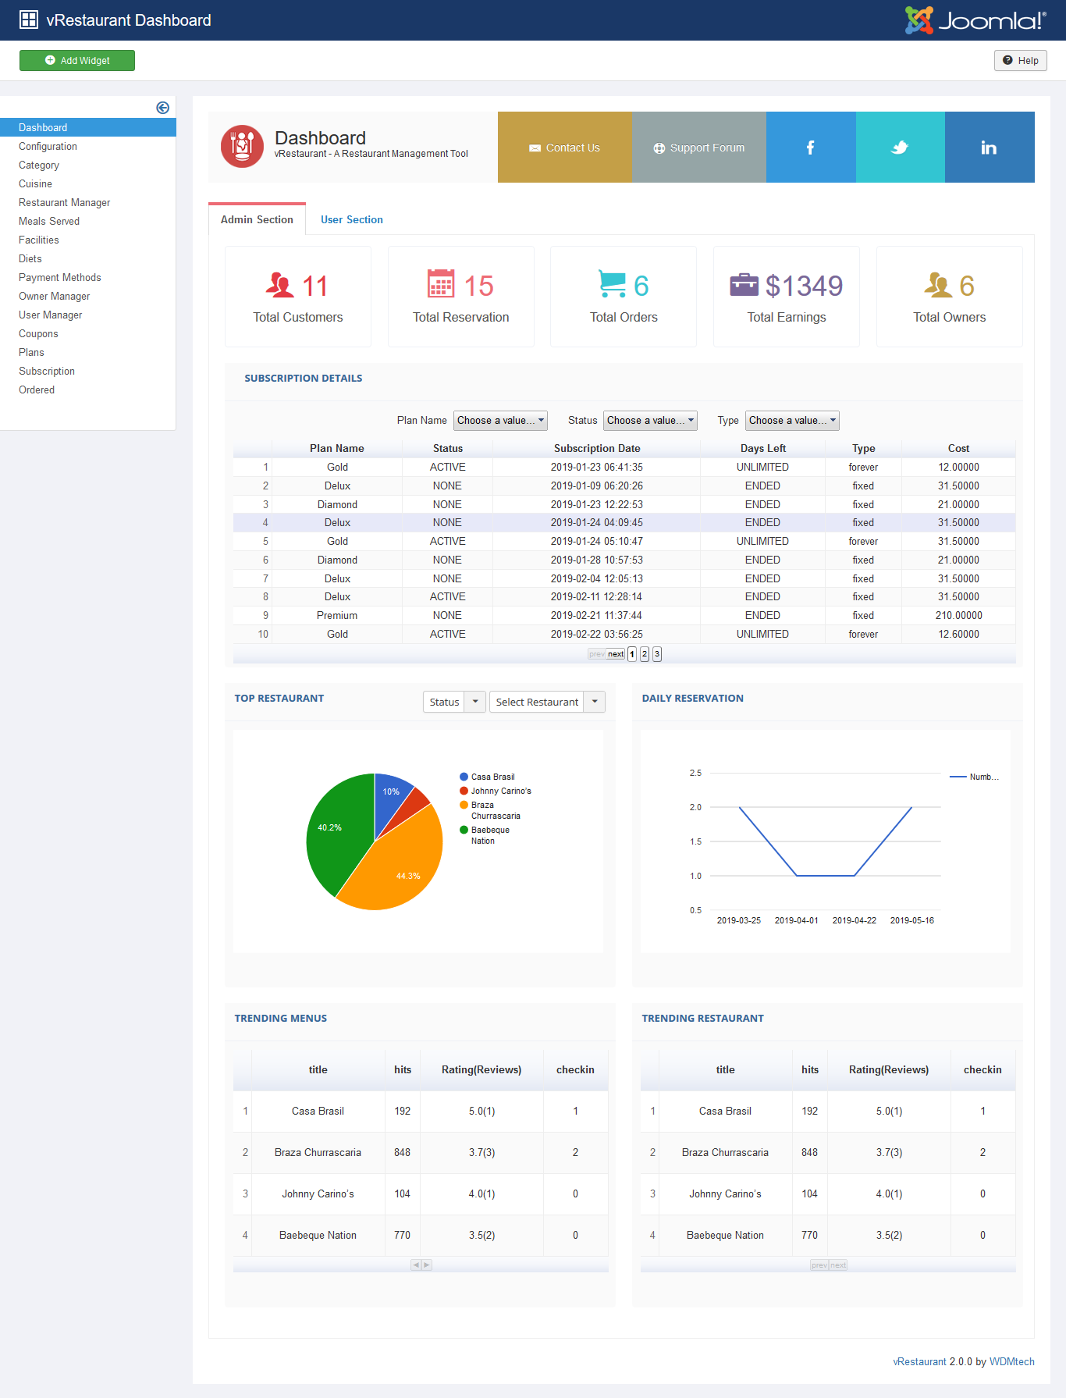Image resolution: width=1066 pixels, height=1398 pixels.
Task: Open the Twitter bird icon tile
Action: pos(900,148)
